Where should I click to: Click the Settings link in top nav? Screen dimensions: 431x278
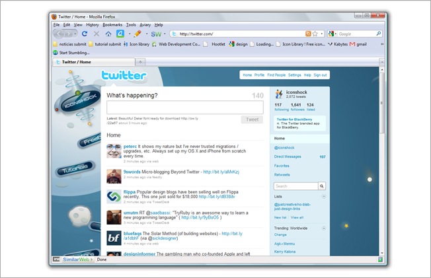click(x=294, y=75)
